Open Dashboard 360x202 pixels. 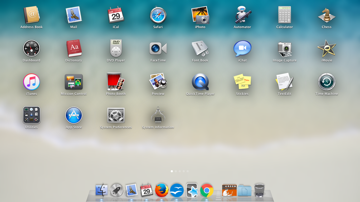pos(31,48)
